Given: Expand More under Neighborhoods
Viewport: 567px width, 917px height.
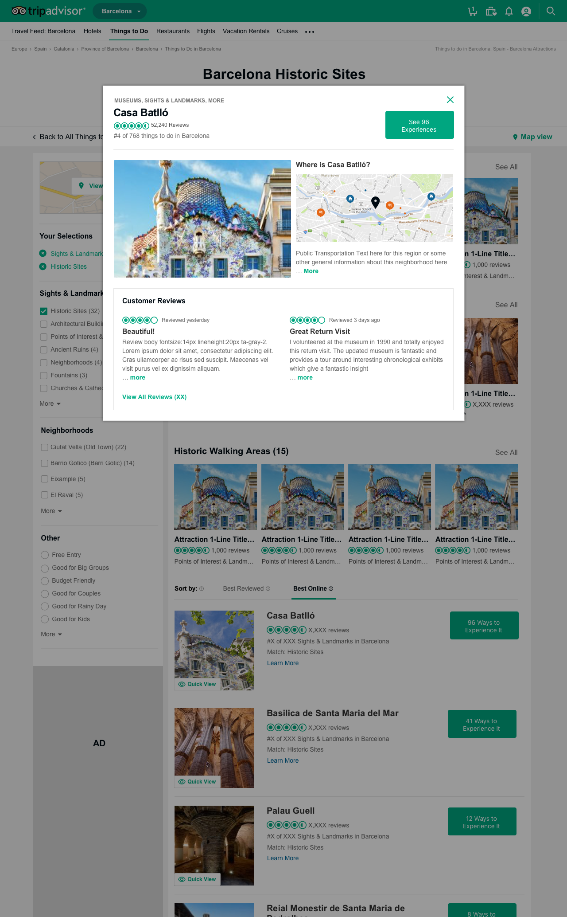Looking at the screenshot, I should 51,511.
